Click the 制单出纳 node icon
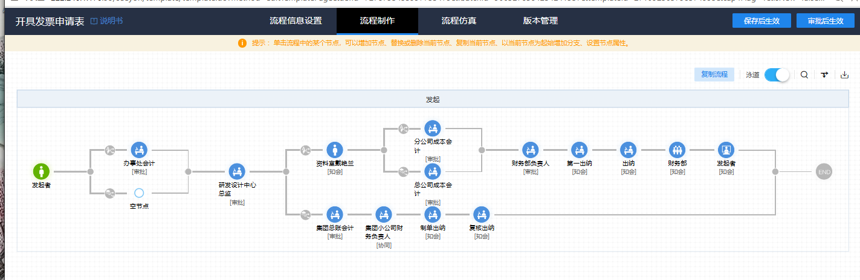 pyautogui.click(x=433, y=215)
